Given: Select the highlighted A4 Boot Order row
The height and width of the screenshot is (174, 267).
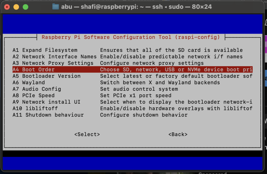Looking at the screenshot, I should pos(132,70).
